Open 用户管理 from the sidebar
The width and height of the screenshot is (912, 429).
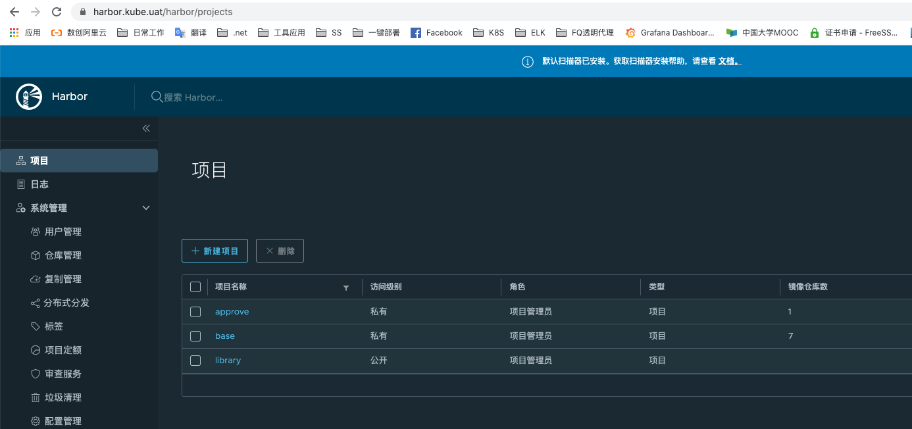(63, 232)
